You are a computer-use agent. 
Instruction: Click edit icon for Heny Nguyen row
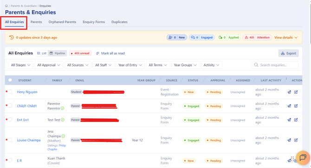point(296,92)
